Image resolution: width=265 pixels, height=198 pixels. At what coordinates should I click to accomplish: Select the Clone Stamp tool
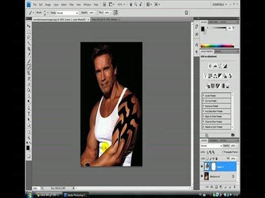coord(29,73)
